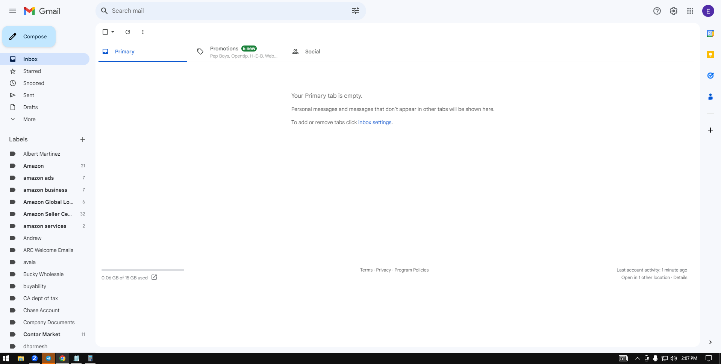Open the Inbox folder
721x364 pixels.
tap(45, 59)
